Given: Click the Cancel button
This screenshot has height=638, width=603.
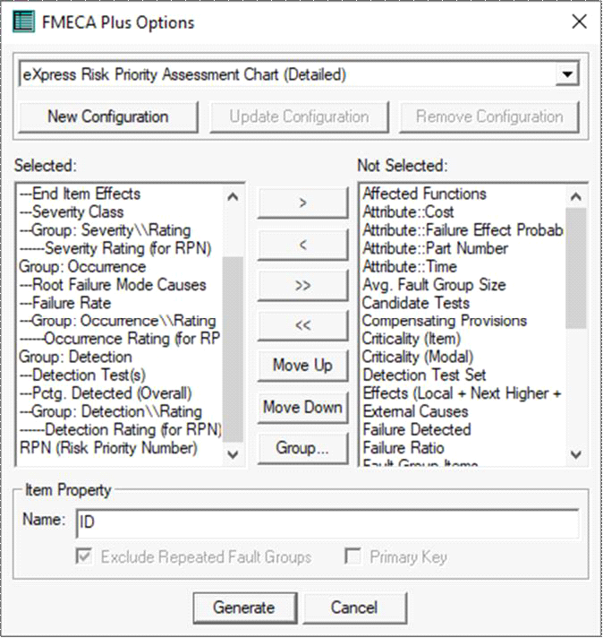Looking at the screenshot, I should coord(354,608).
